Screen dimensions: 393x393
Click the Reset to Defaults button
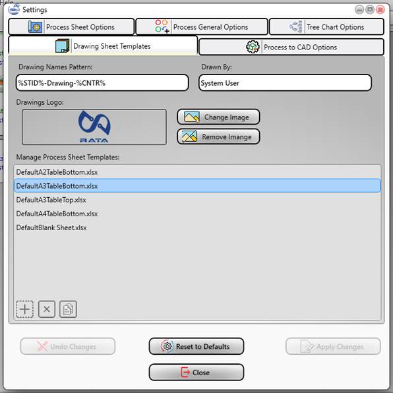pos(196,346)
